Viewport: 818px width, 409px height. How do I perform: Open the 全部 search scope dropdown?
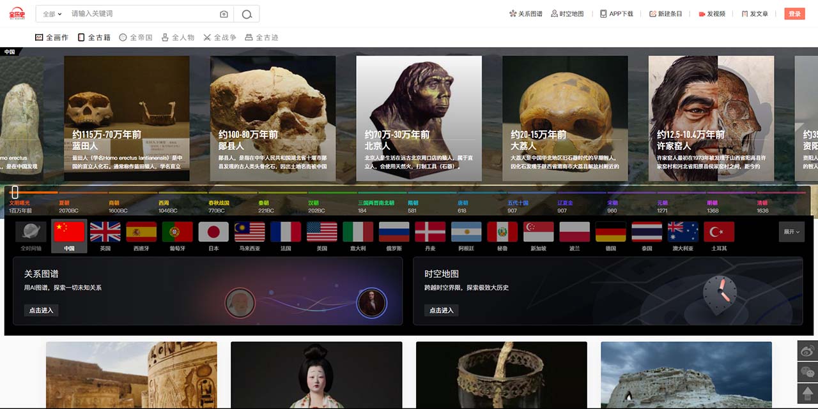click(x=52, y=14)
